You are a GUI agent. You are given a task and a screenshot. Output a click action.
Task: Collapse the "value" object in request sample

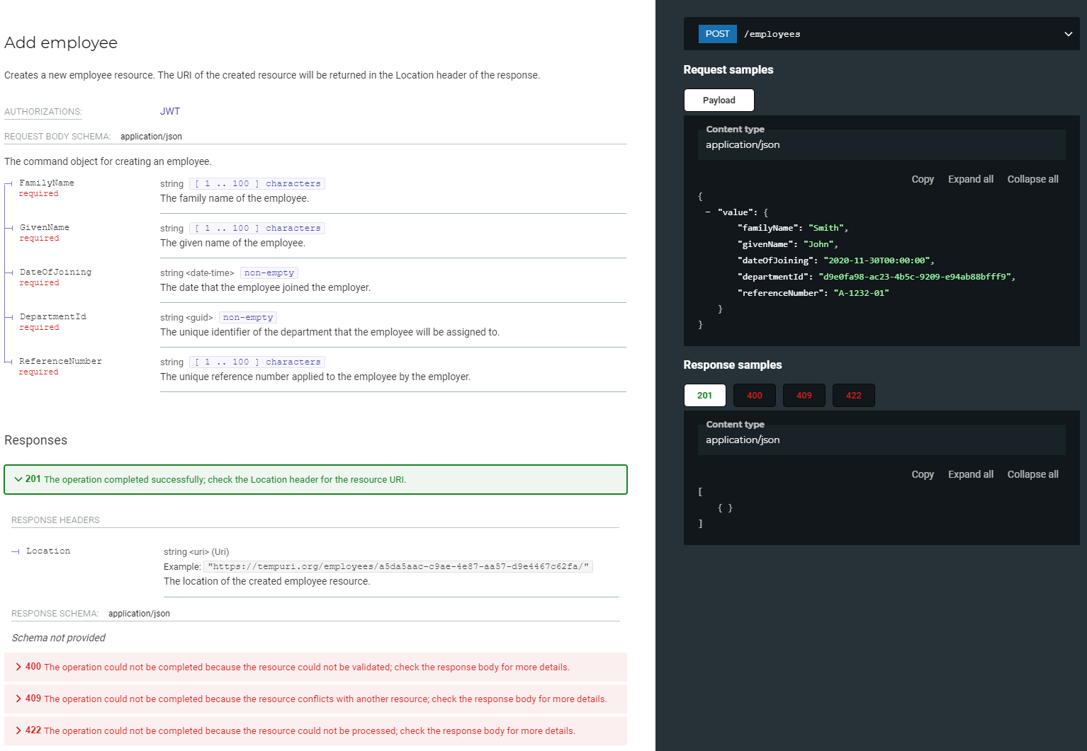tap(708, 212)
